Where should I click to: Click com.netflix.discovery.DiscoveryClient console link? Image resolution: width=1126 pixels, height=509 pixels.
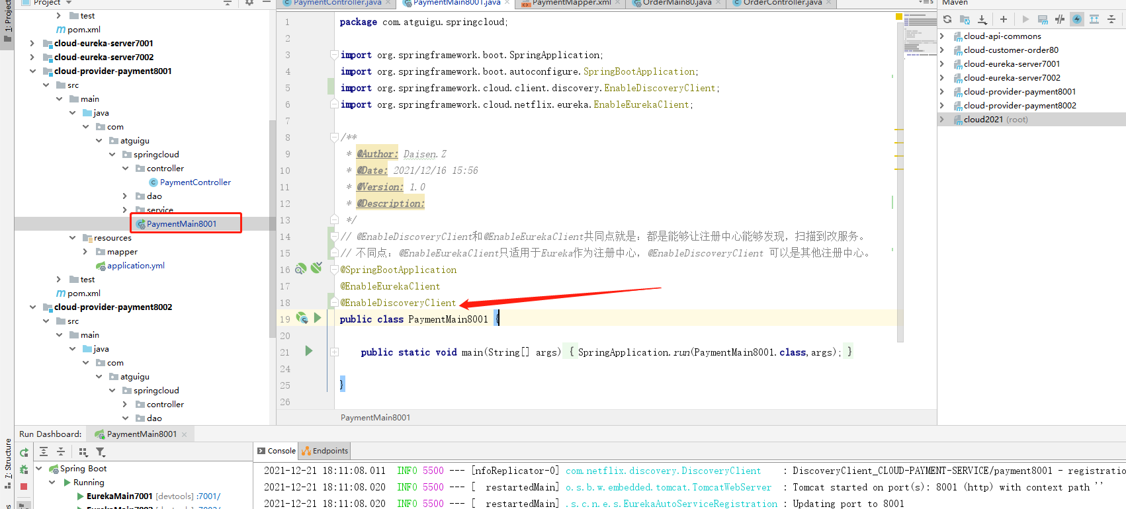click(663, 471)
